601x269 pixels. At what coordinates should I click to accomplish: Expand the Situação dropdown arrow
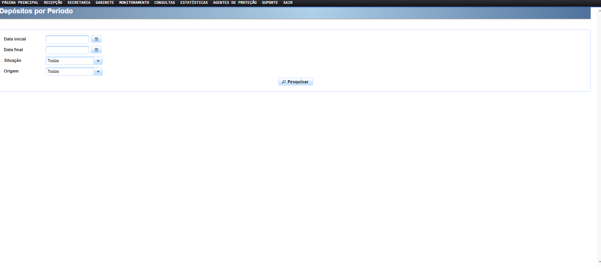click(98, 61)
